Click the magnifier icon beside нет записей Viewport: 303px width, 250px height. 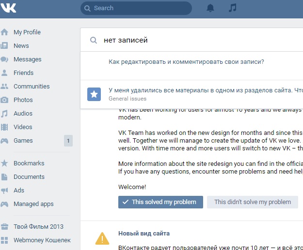pyautogui.click(x=94, y=40)
